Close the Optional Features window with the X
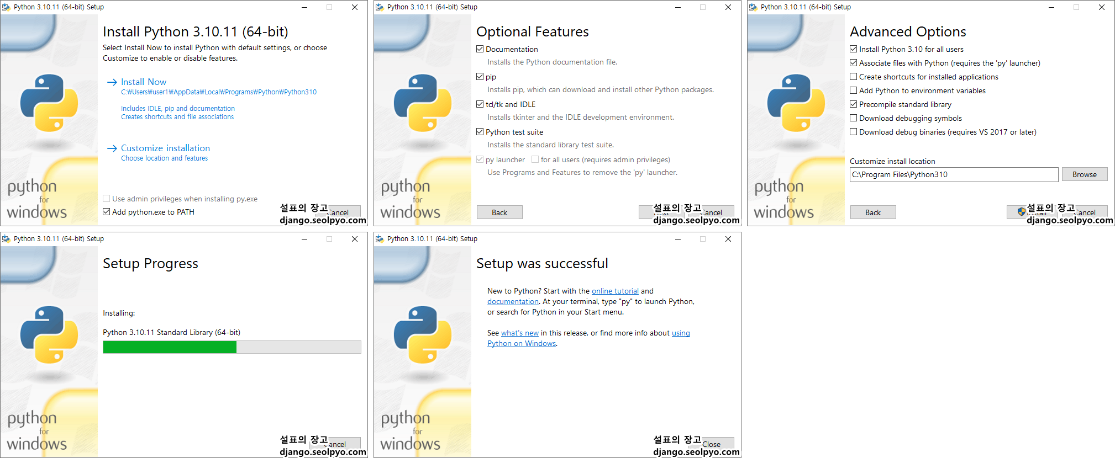Viewport: 1115px width, 458px height. point(728,7)
